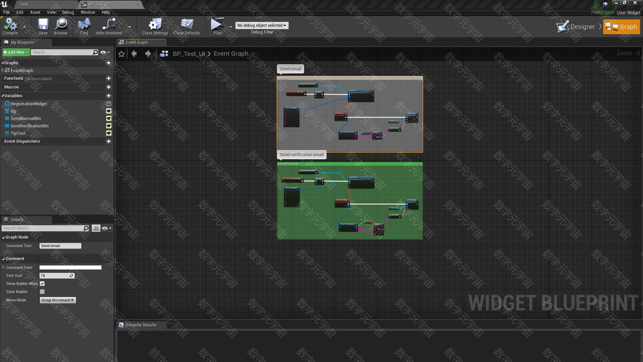Toggle RegistrationWidget variable visibility
Viewport: 643px width, 362px height.
(x=109, y=104)
